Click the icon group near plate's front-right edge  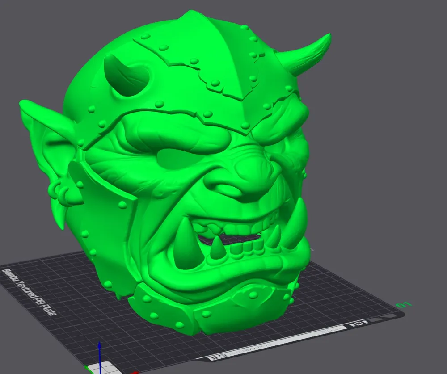[x=358, y=323]
